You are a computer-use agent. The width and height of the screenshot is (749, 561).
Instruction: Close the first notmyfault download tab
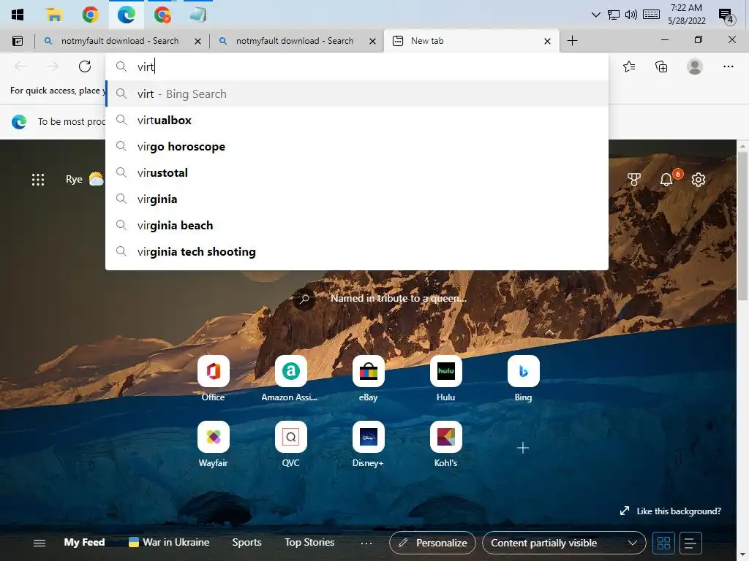pos(197,42)
